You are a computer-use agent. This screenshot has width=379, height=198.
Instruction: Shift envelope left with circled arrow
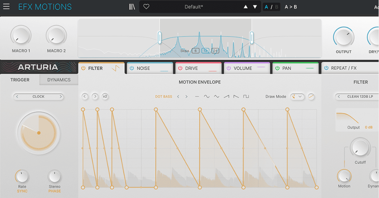(85, 96)
